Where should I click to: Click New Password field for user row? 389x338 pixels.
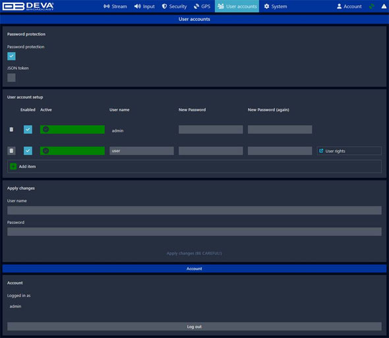pyautogui.click(x=211, y=151)
